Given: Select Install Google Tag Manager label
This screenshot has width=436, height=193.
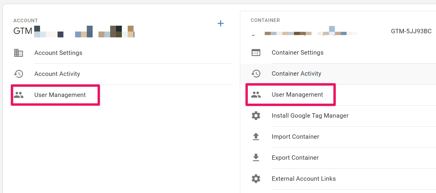Looking at the screenshot, I should pyautogui.click(x=310, y=116).
